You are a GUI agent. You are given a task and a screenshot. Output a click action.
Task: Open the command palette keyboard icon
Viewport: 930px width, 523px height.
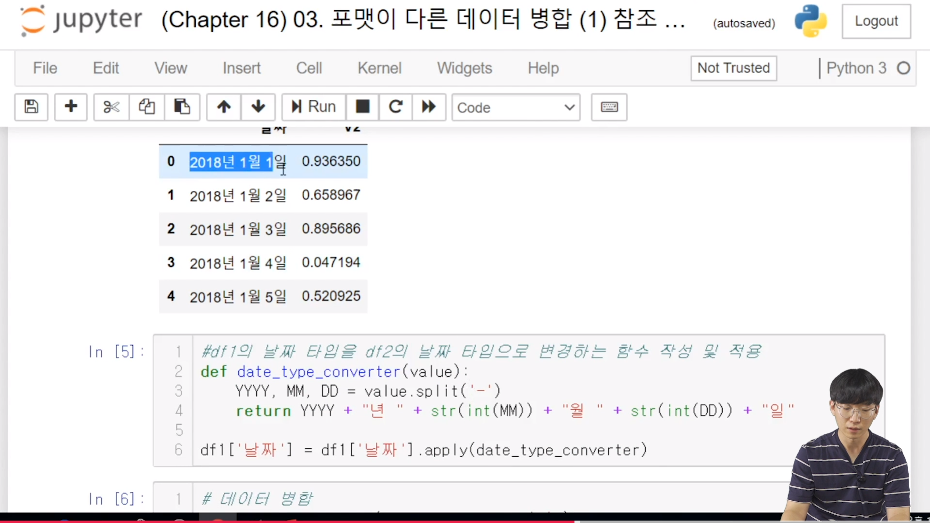point(609,107)
